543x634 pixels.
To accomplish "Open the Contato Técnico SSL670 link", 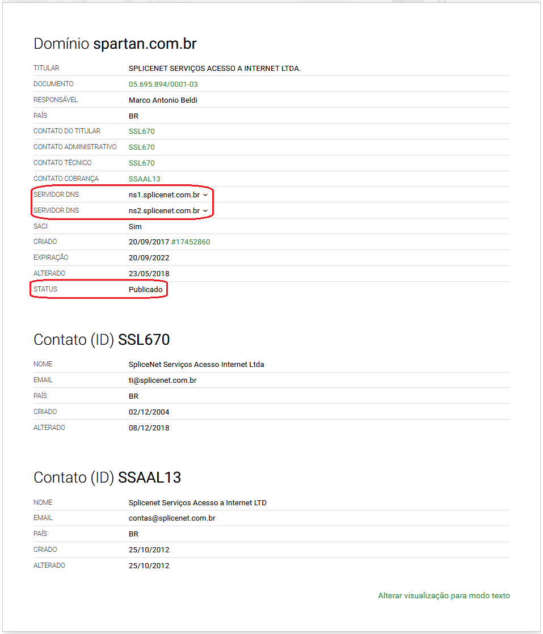I will point(142,163).
